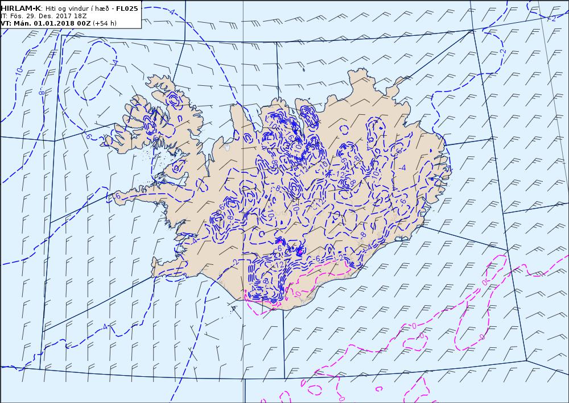The width and height of the screenshot is (569, 403).
Task: Click the -4 isotherm label in the southwestern sea
Action: [105, 327]
